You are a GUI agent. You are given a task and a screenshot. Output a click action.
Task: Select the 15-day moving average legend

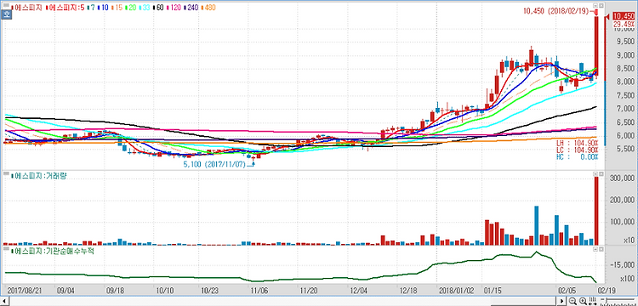pyautogui.click(x=117, y=8)
